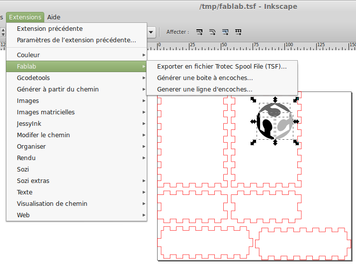This screenshot has height=265, width=356.
Task: Toggle gradient transform icon in Affecter group
Action: (225, 32)
